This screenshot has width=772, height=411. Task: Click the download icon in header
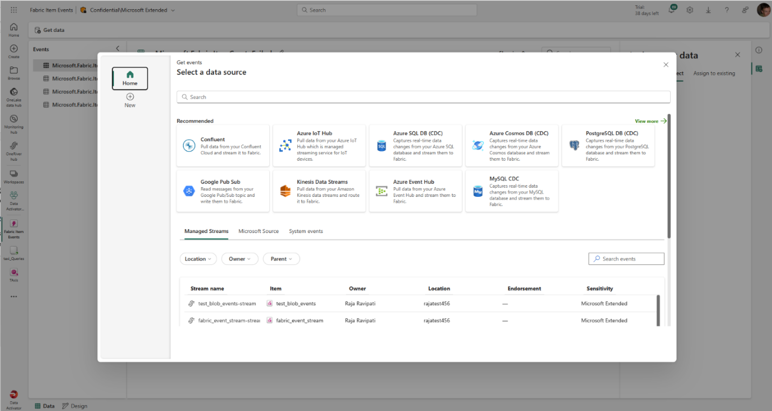click(708, 10)
